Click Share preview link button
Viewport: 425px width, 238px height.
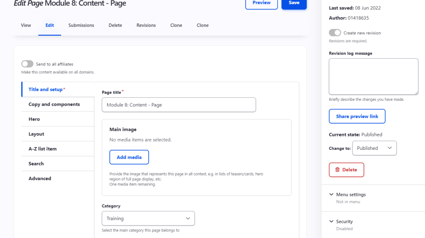click(x=357, y=116)
